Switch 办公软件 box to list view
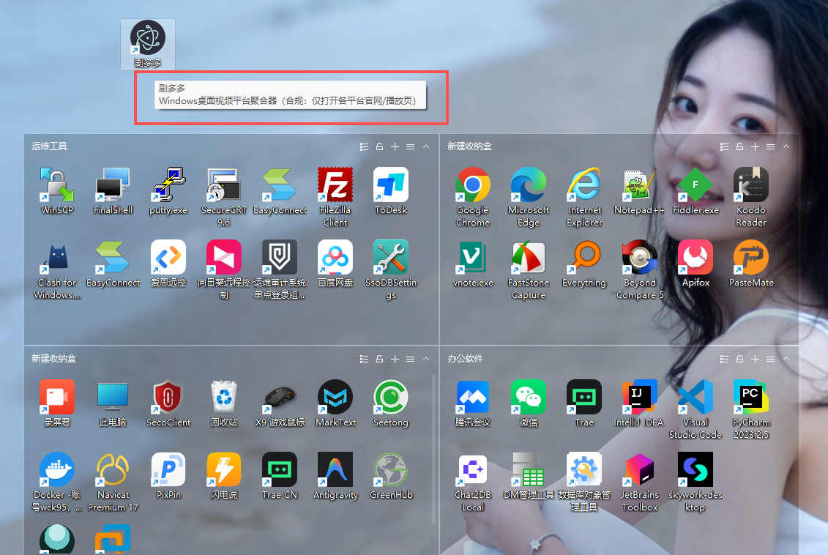The image size is (828, 555). point(724,359)
